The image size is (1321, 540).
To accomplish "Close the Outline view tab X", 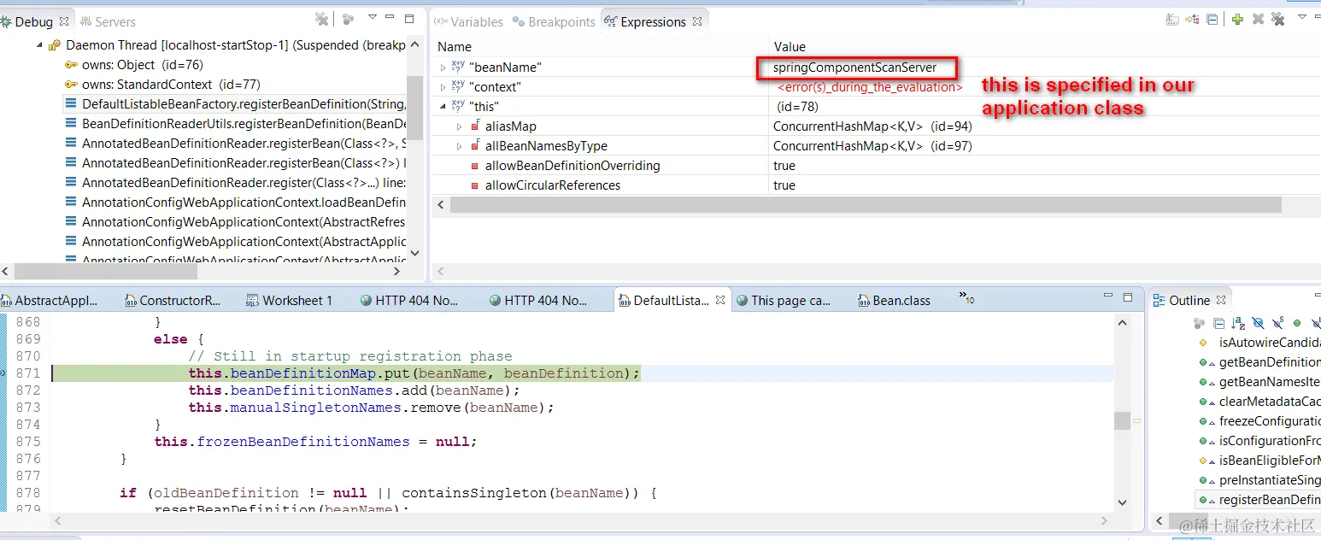I will pyautogui.click(x=1221, y=301).
